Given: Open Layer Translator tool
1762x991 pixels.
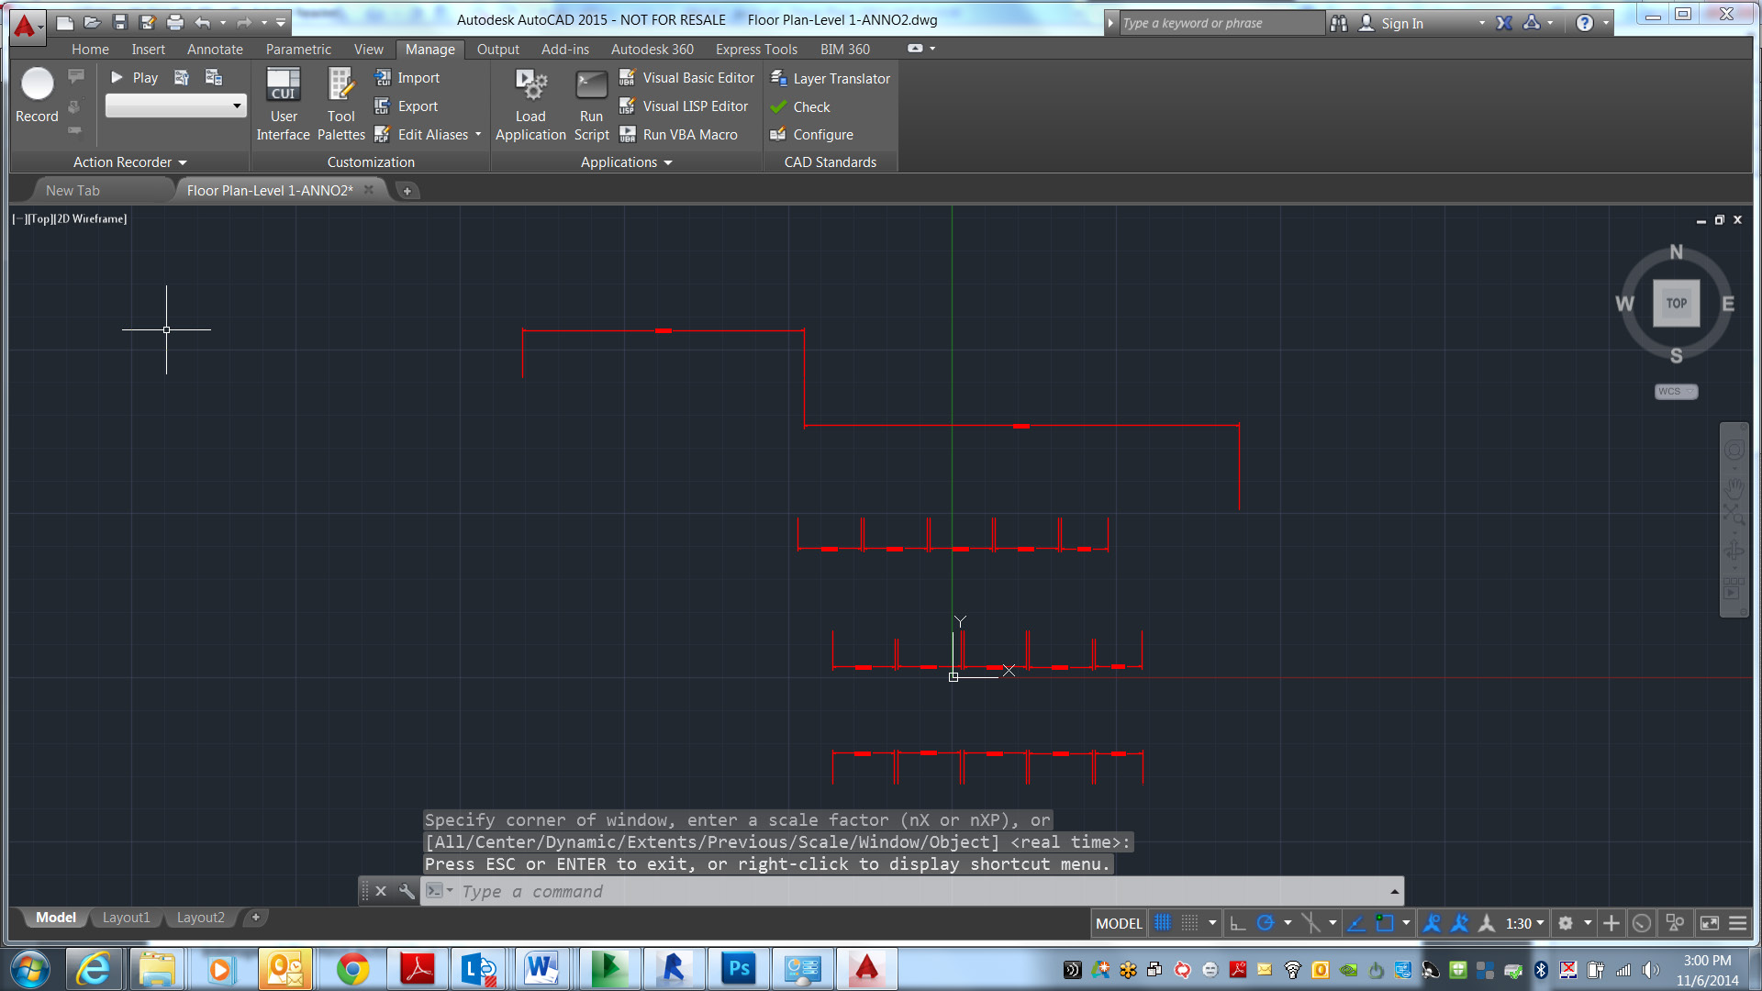Looking at the screenshot, I should click(841, 77).
